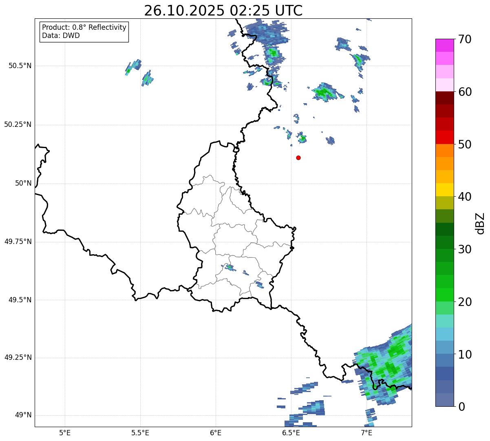Click the Data: DWD label
The width and height of the screenshot is (490, 441).
pos(61,35)
